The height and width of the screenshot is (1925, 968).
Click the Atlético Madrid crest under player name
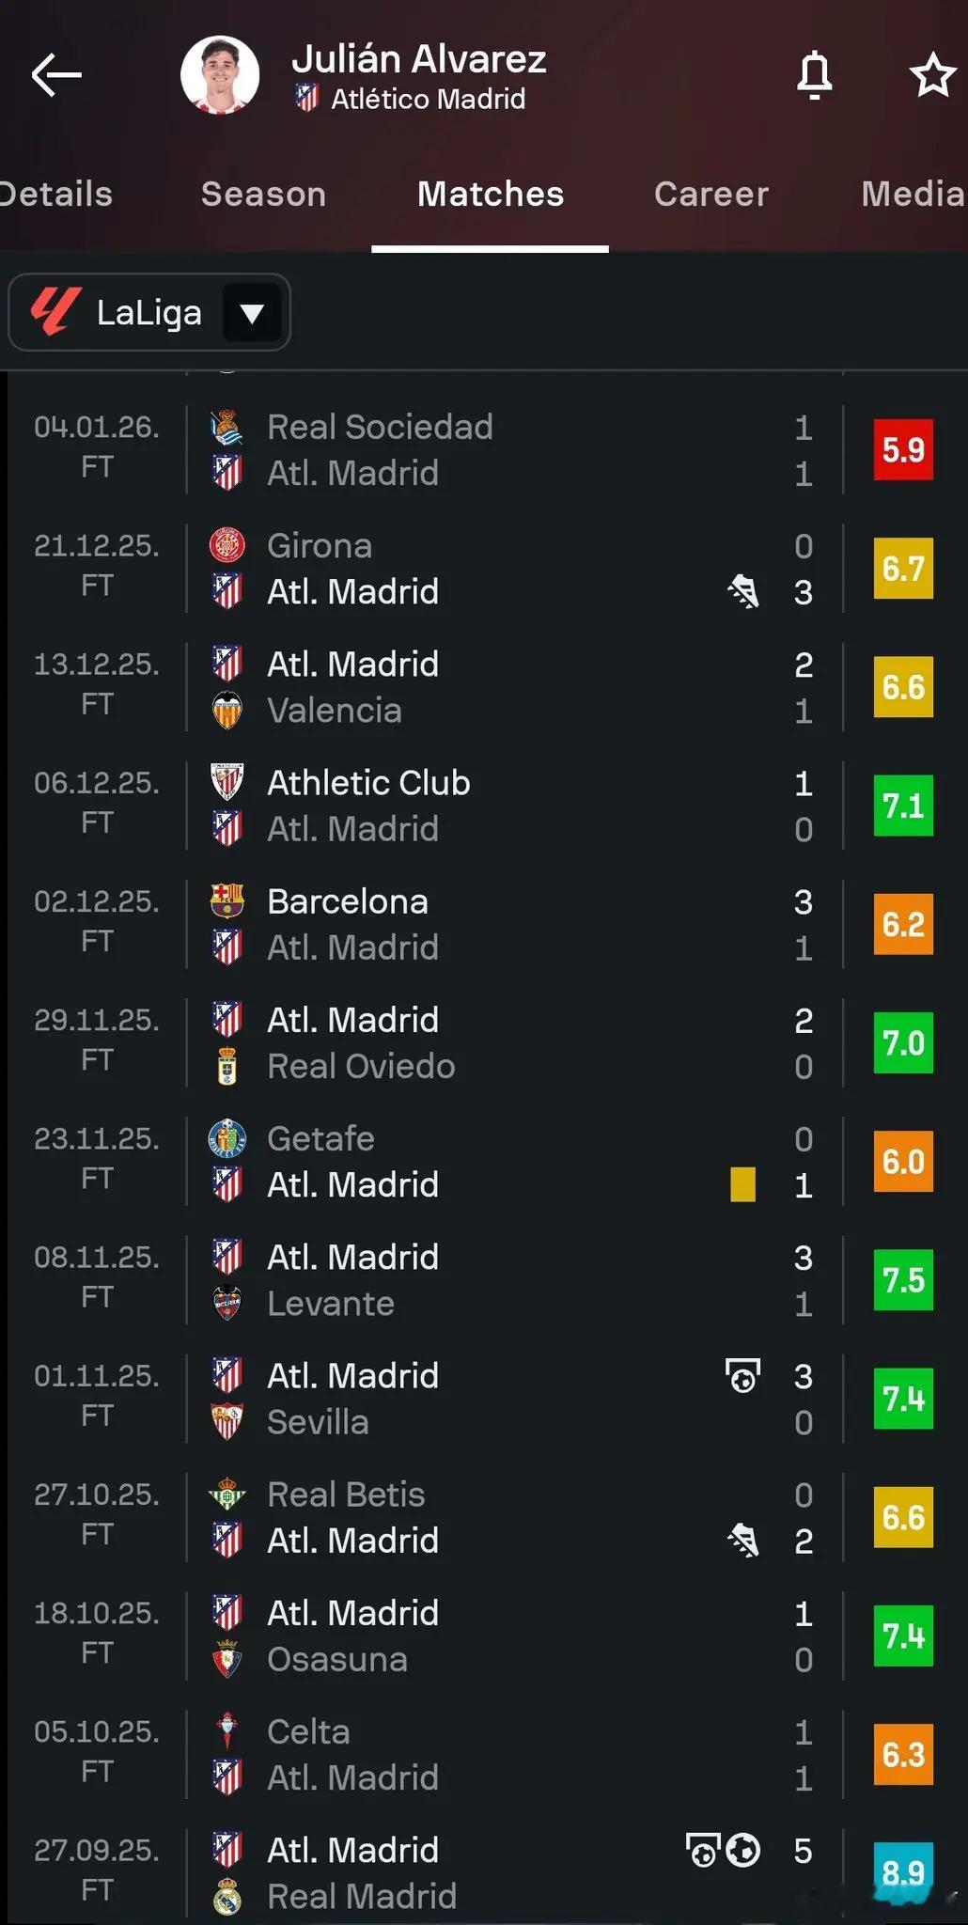tap(306, 98)
